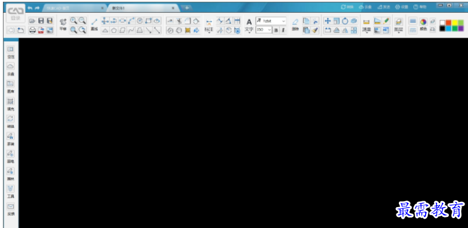
Task: Click the CAD login logo button
Action: coord(16,14)
